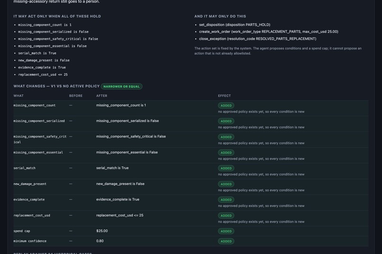Screen dimensions: 382x254
Task: Click ADDED badge in evidence_complete row
Action: coord(226,200)
